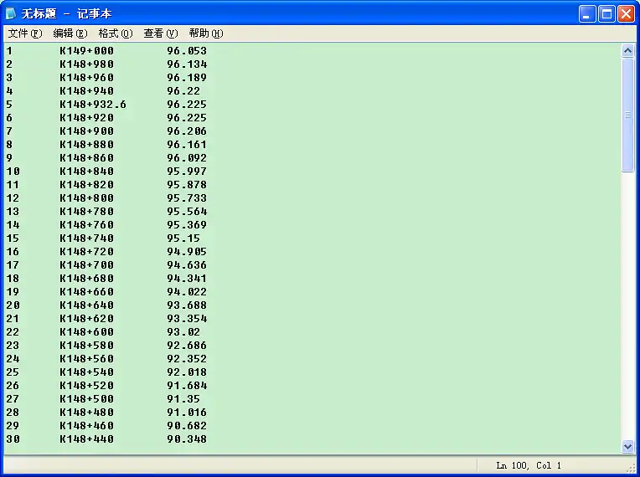
Task: Click the Ln 100, Col 1 status indicator
Action: [528, 465]
